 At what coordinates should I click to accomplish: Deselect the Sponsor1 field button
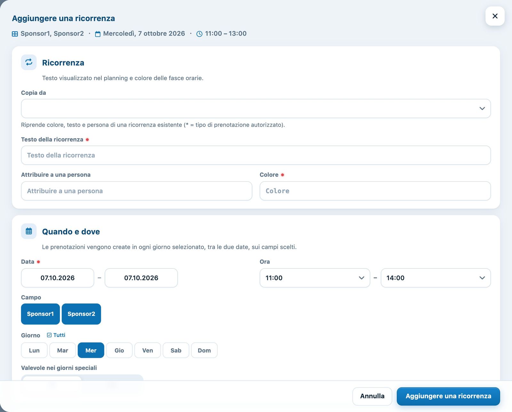40,314
